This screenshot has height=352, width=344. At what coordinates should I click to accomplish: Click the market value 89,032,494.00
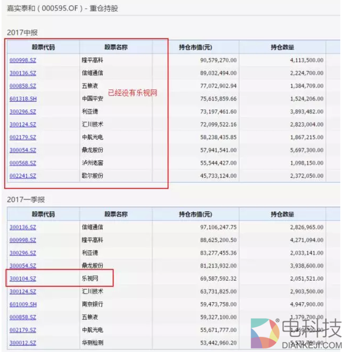(218, 73)
